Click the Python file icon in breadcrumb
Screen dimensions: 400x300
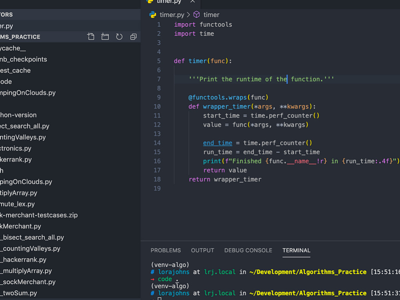153,15
